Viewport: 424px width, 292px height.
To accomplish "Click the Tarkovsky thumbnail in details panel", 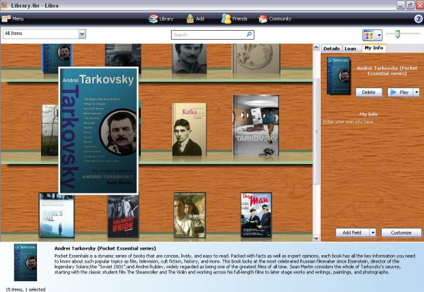I will (x=339, y=76).
